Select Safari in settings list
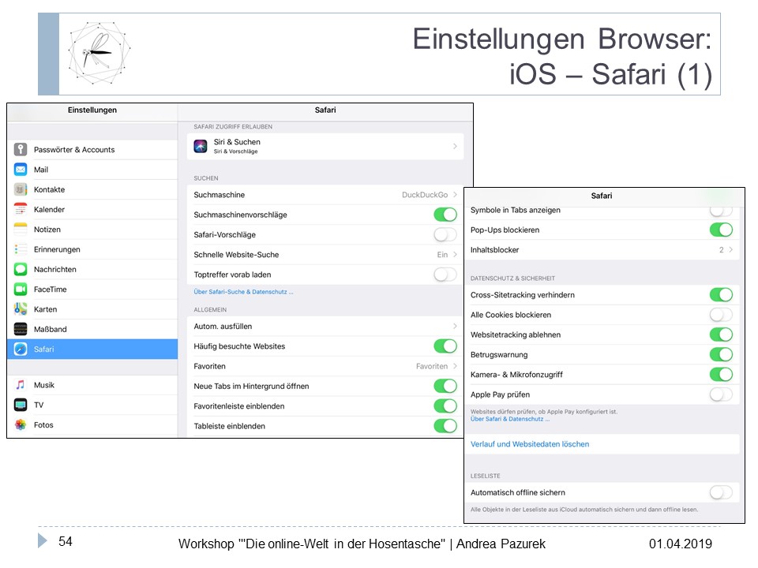Viewport: 758px width, 568px height. 92,349
